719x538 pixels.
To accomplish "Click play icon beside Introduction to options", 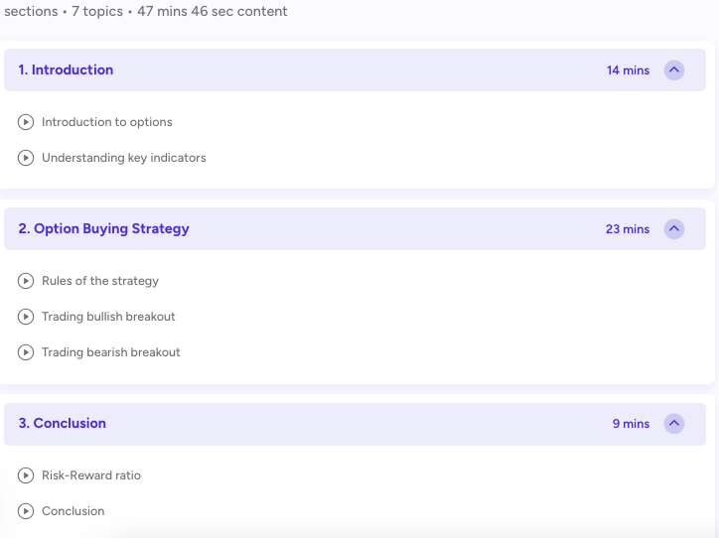I will click(x=26, y=122).
